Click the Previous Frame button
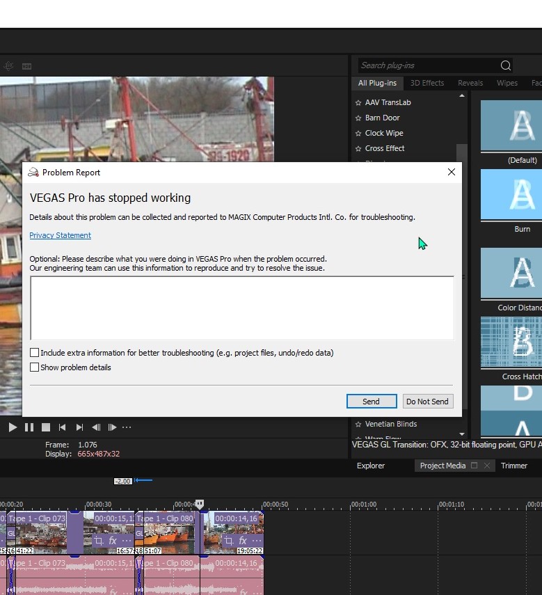The image size is (542, 595). coord(96,427)
